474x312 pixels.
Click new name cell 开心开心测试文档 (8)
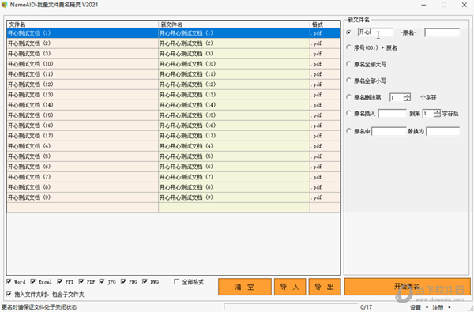coord(234,187)
